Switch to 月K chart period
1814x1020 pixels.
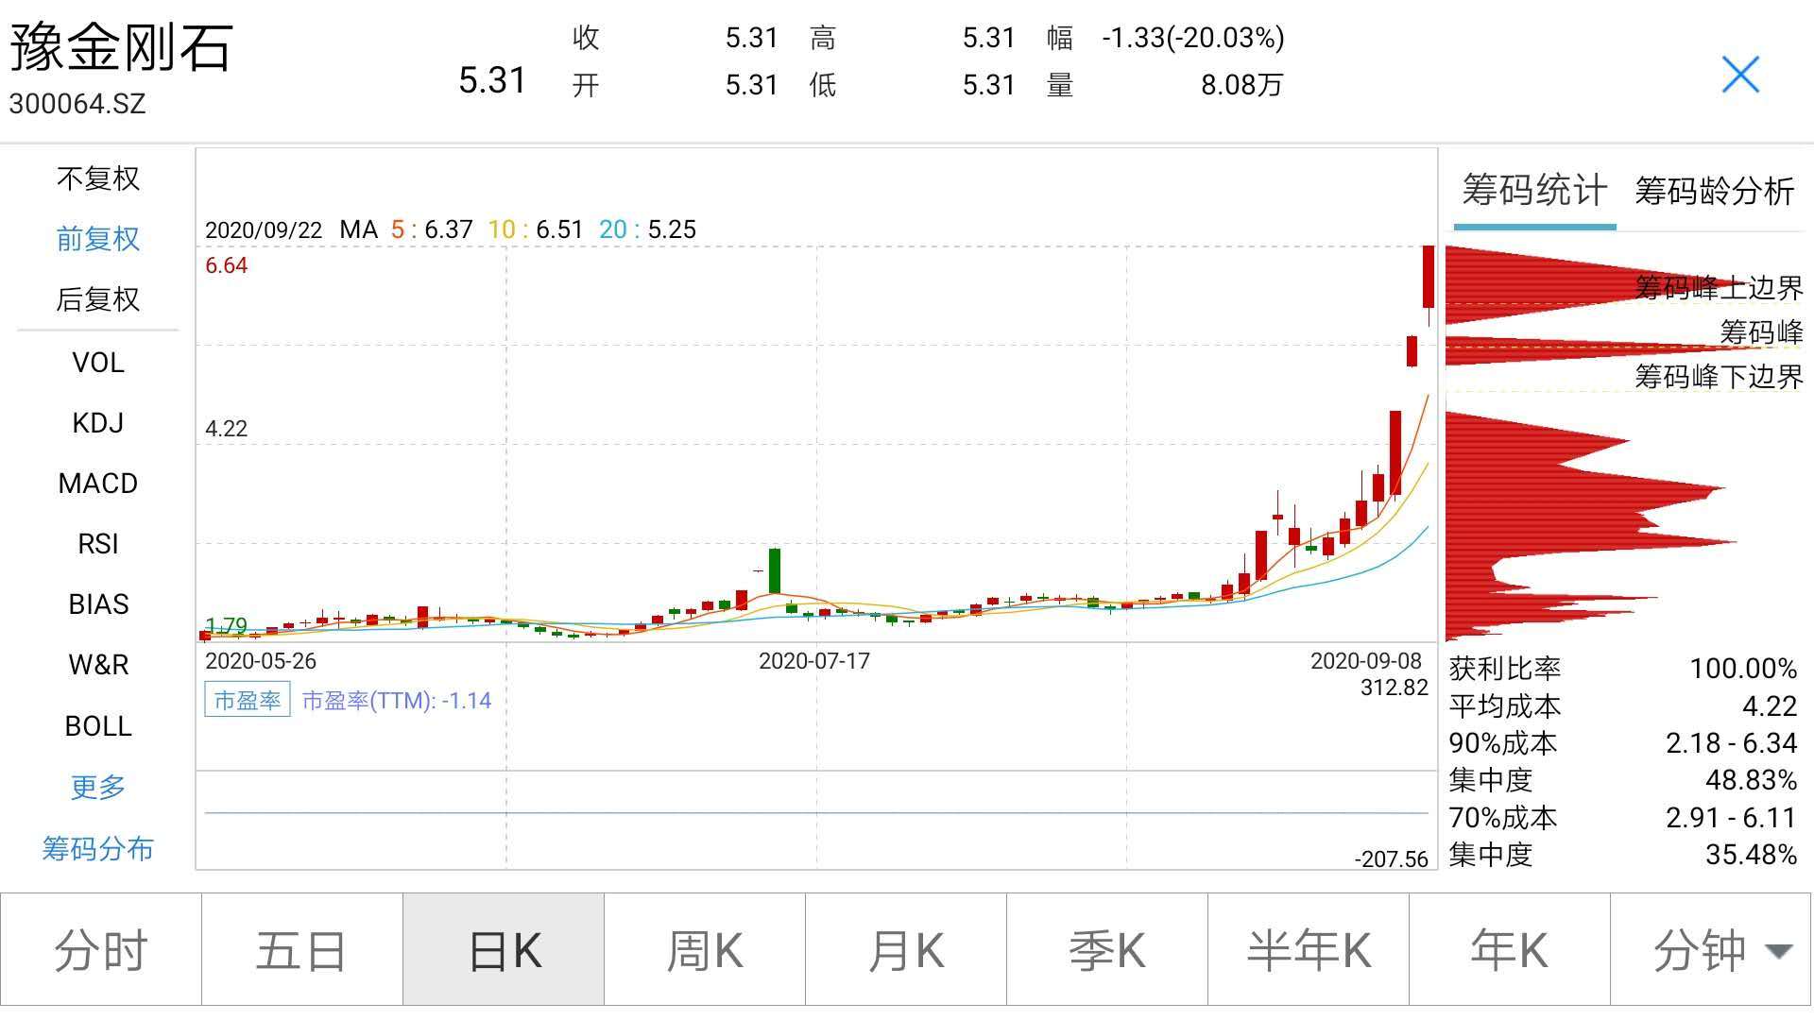pyautogui.click(x=906, y=950)
